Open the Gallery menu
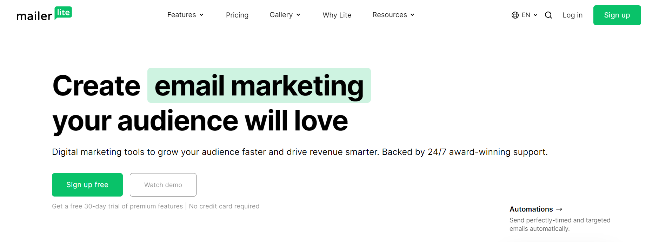 (x=285, y=15)
